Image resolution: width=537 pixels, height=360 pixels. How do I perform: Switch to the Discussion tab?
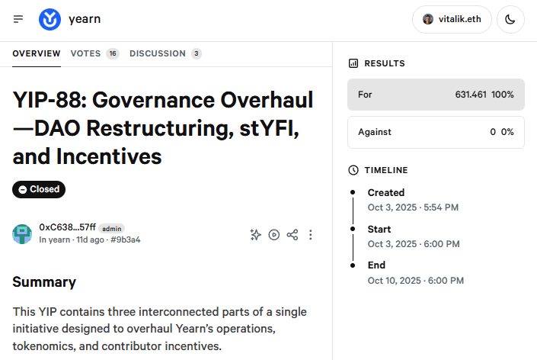click(x=165, y=53)
